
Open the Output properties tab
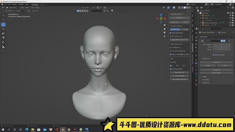(196, 40)
